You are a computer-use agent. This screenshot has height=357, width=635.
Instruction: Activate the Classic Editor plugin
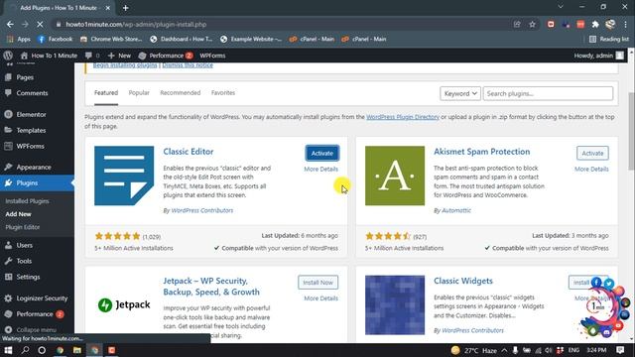(321, 153)
